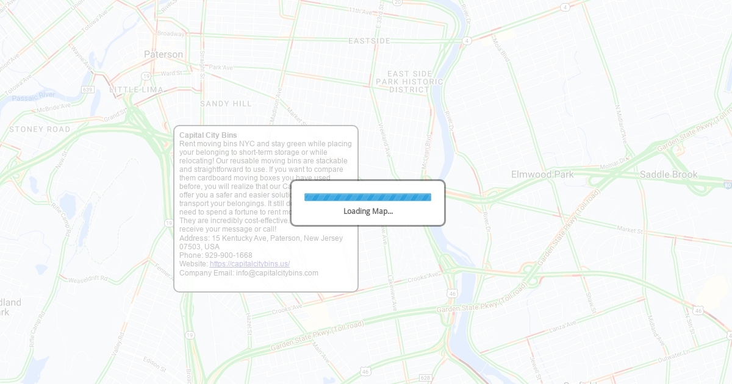Select the Elmwood Park map label
The image size is (732, 384).
[542, 174]
